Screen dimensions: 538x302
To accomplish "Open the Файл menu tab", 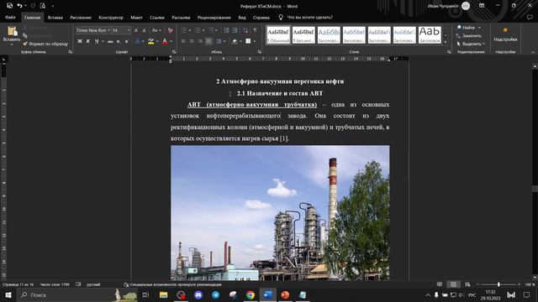I will coord(10,17).
